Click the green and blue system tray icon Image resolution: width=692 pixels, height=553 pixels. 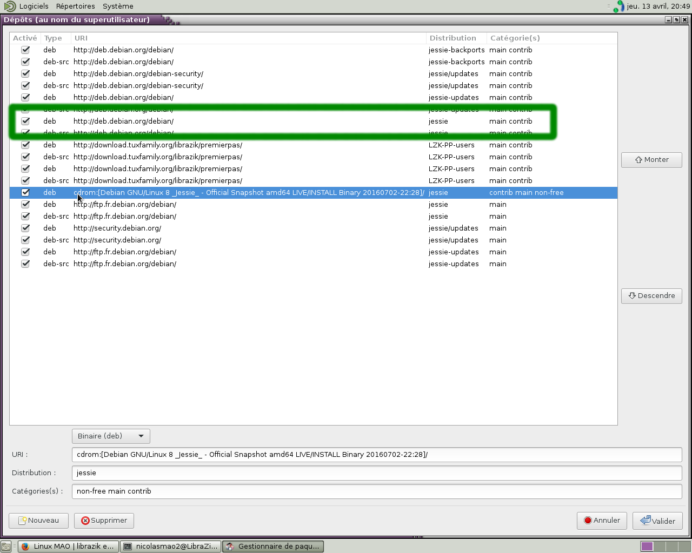(x=619, y=6)
